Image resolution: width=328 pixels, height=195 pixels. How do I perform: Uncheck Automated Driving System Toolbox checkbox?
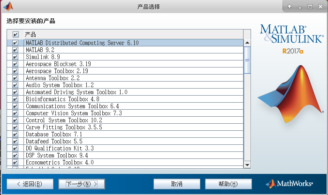[15, 92]
